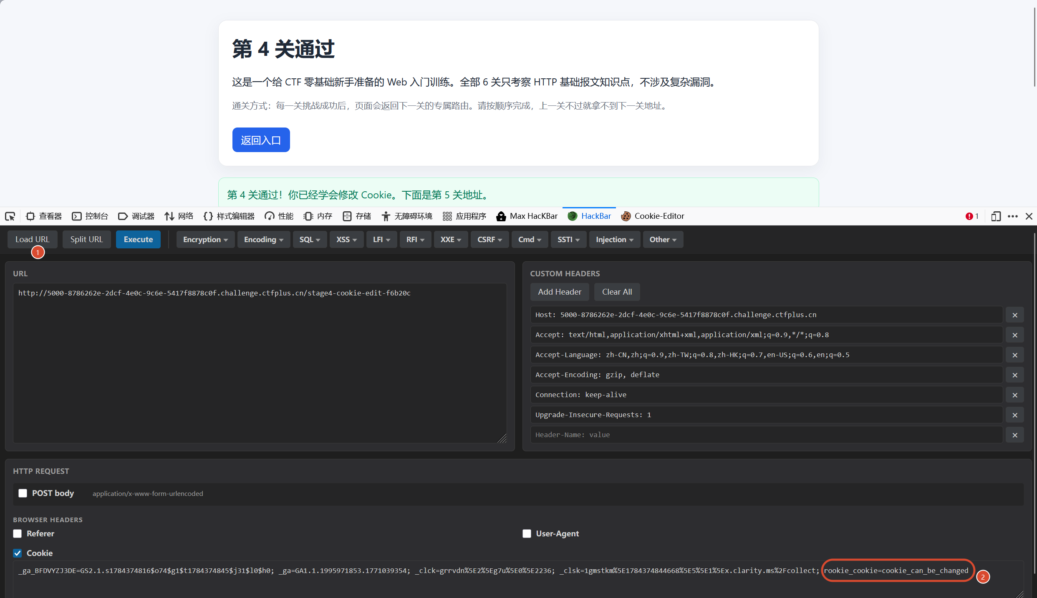
Task: Remove the Host header row
Action: pos(1015,315)
